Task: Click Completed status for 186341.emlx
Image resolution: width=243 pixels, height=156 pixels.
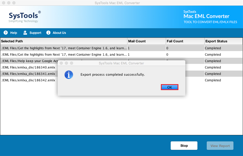Action: pyautogui.click(x=213, y=74)
